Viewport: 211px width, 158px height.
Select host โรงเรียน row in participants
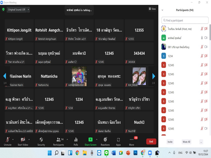coord(185,29)
